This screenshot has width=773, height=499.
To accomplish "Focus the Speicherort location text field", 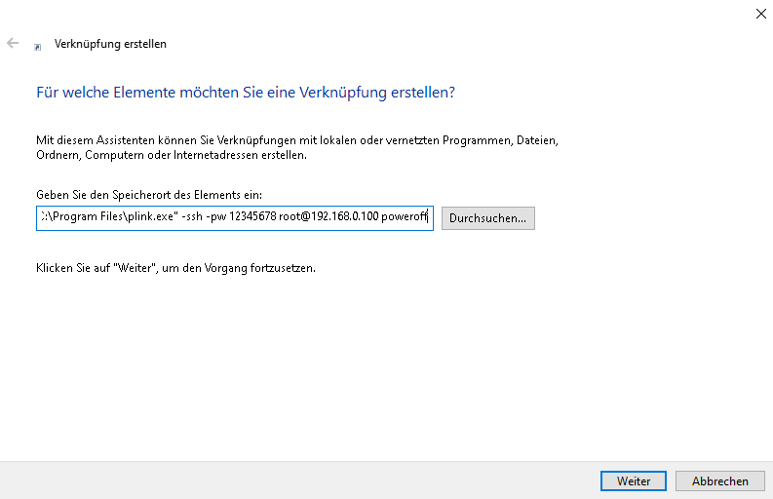I will pyautogui.click(x=234, y=218).
